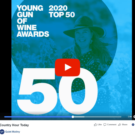Click the white seek handle on timeline
The height and width of the screenshot is (135, 135).
click(73, 117)
